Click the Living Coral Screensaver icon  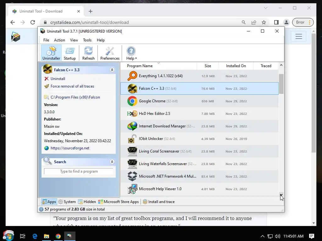tap(132, 151)
